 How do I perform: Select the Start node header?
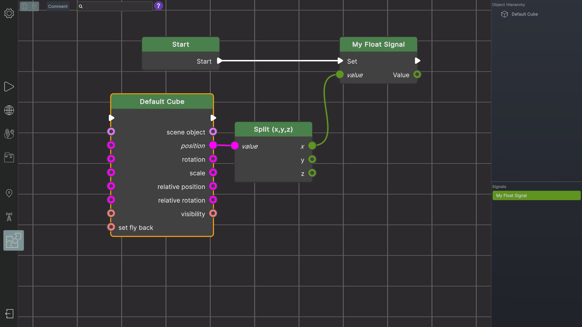[x=181, y=45]
